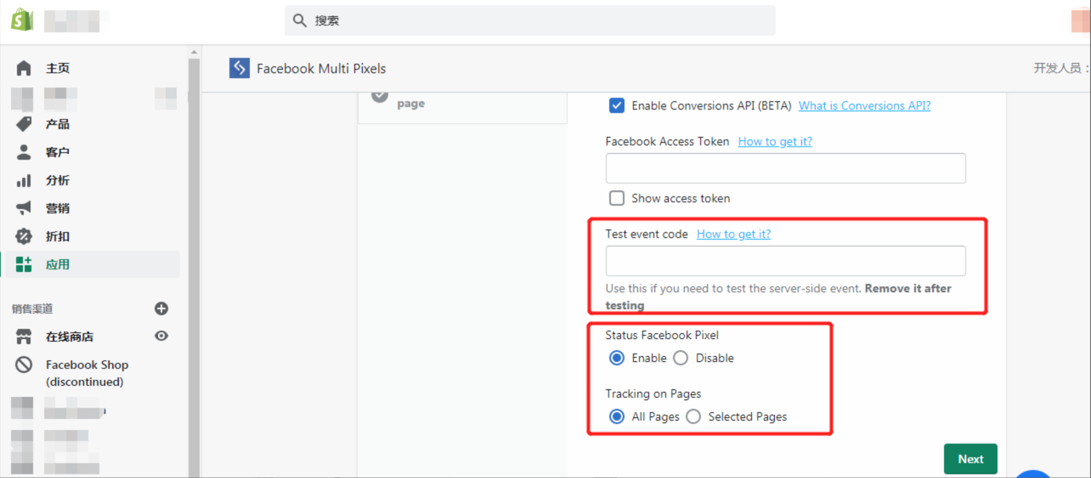The image size is (1091, 478).
Task: Click the Facebook Multi Pixels app icon
Action: [x=239, y=68]
